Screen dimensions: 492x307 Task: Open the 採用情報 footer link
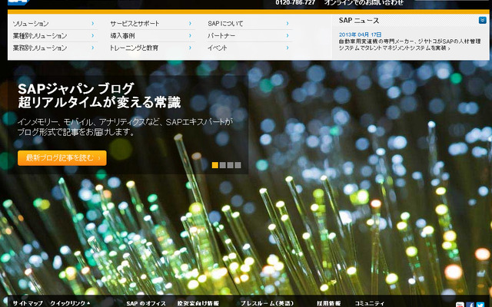point(328,303)
